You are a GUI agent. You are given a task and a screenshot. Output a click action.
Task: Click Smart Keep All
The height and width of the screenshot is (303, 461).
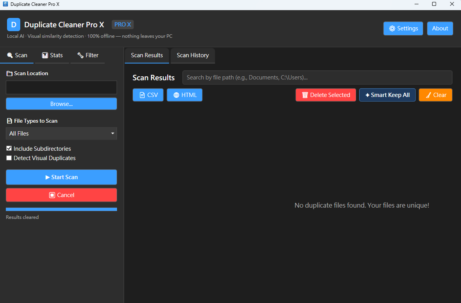coord(387,95)
